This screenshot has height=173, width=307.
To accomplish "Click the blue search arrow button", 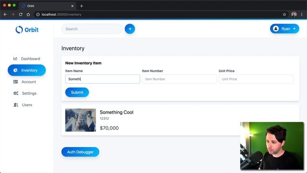I will click(x=130, y=29).
